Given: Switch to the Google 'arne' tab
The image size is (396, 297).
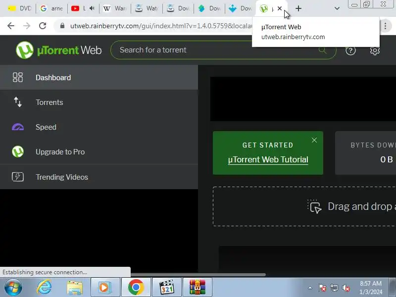Looking at the screenshot, I should 51,8.
